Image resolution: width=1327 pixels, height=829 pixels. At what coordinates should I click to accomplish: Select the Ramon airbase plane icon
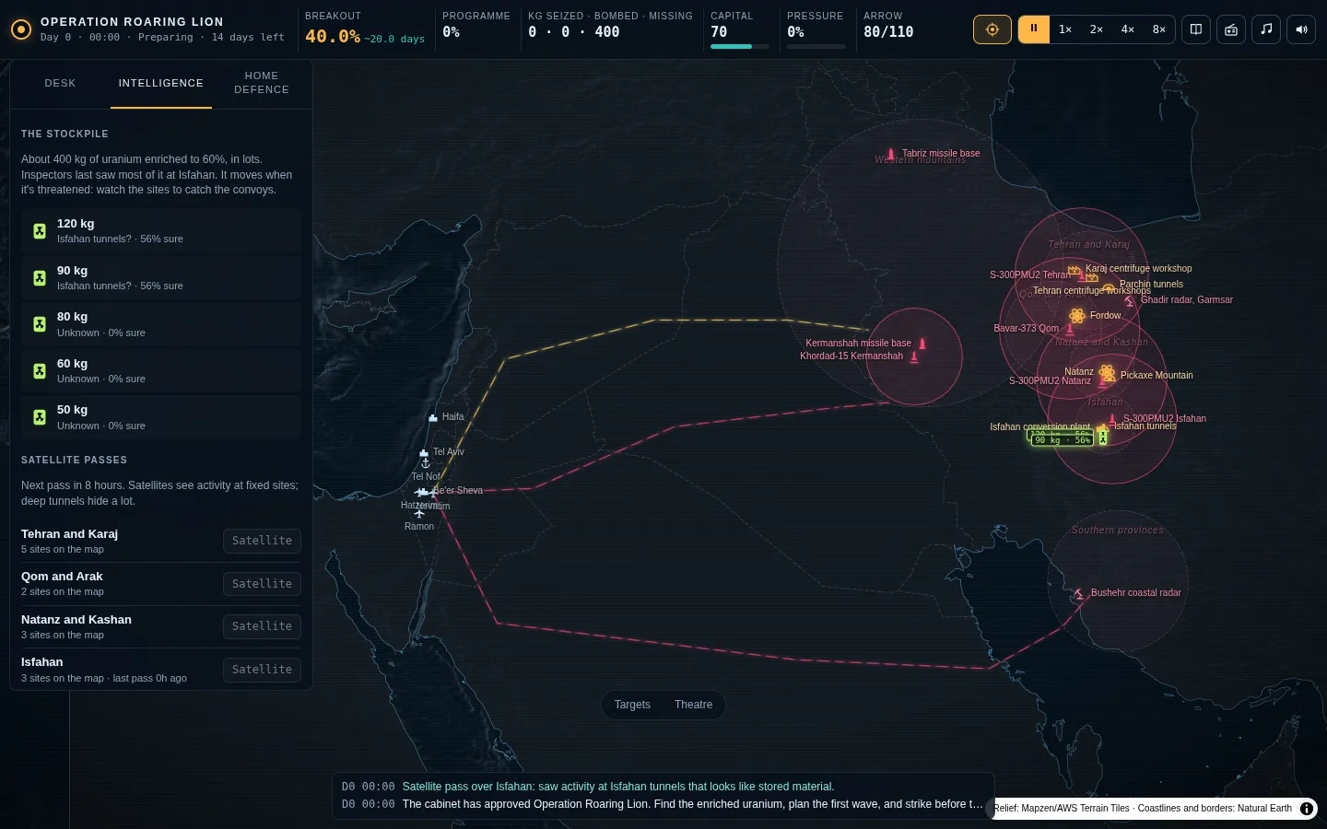(x=419, y=514)
